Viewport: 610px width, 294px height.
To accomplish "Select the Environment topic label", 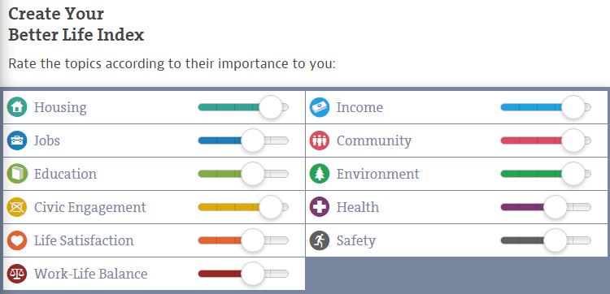I will click(x=377, y=174).
